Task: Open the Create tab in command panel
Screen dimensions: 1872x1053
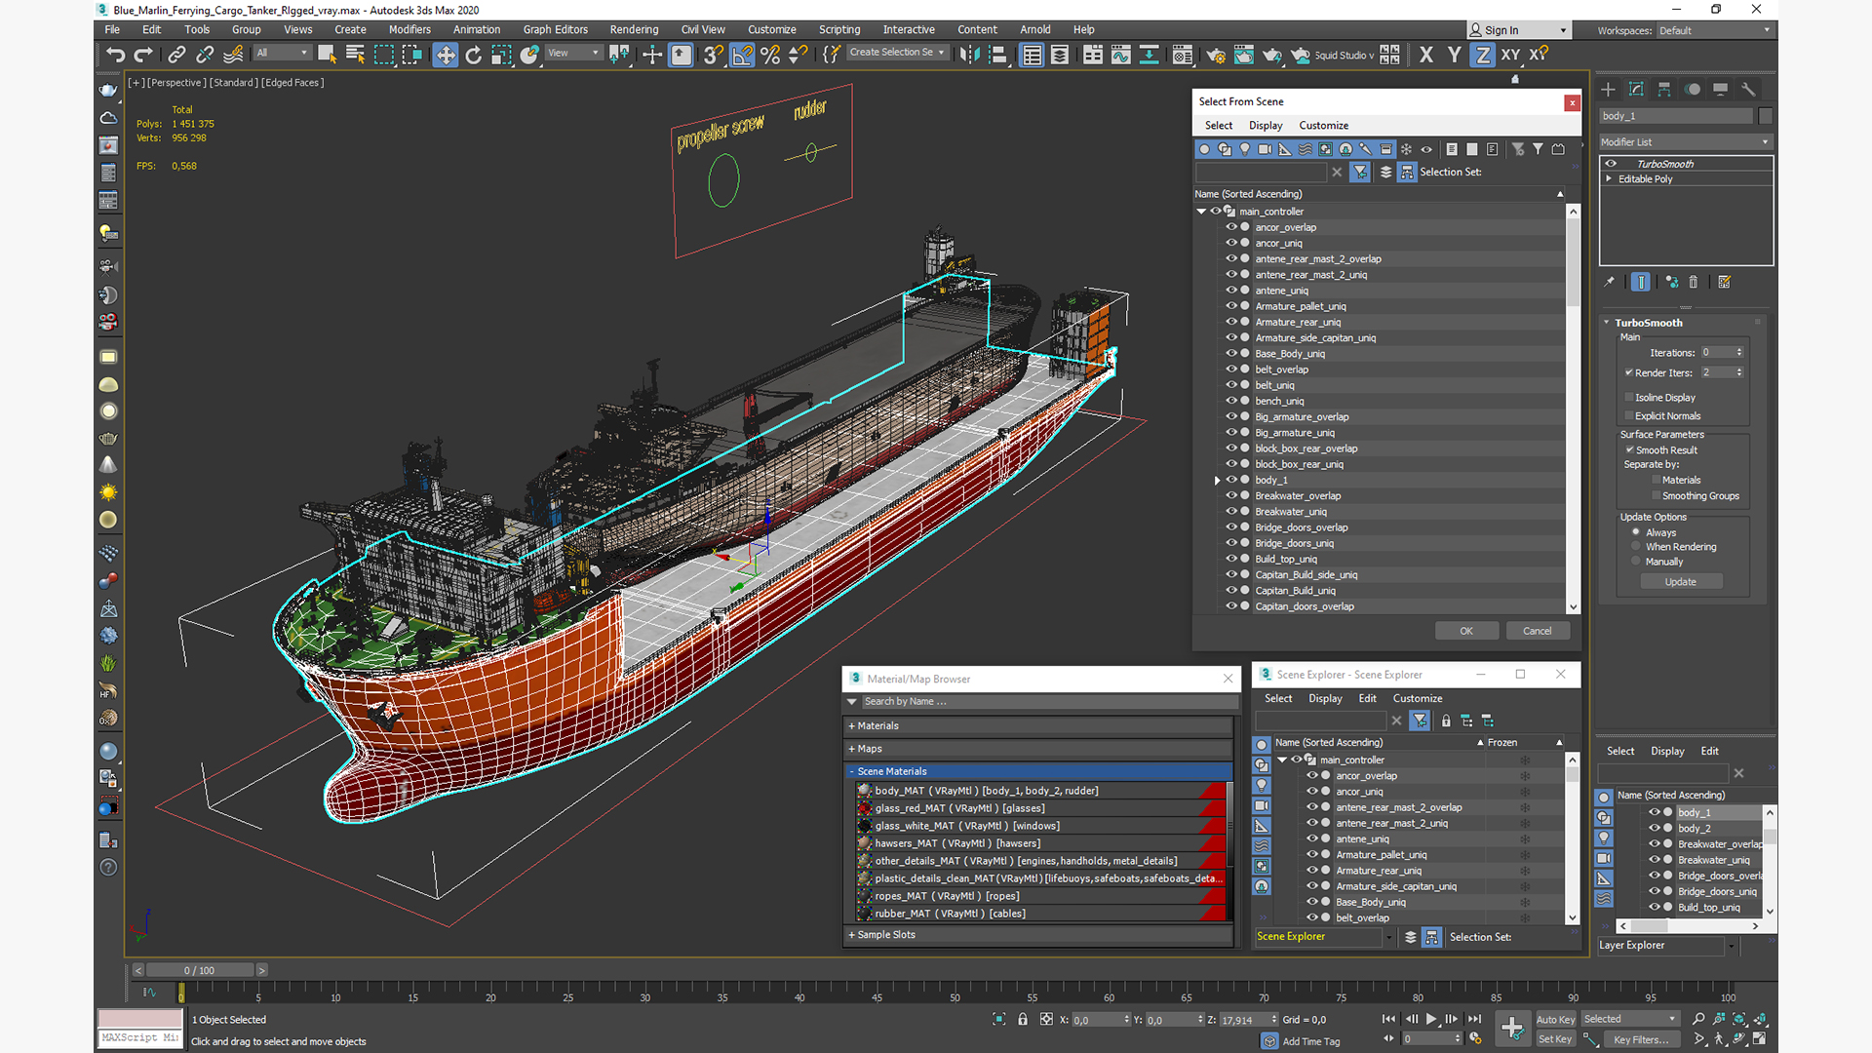Action: point(1608,89)
